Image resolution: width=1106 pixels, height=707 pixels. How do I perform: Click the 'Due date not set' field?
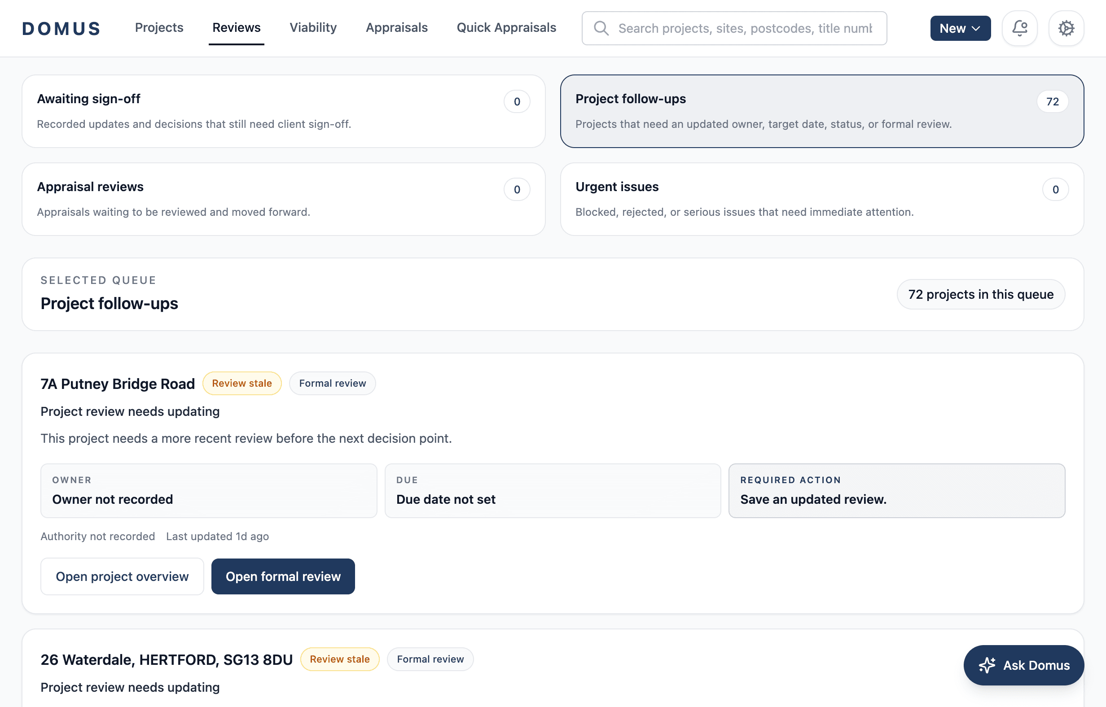pos(553,490)
